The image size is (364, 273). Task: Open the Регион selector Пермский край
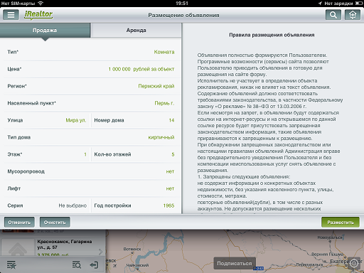(x=91, y=86)
